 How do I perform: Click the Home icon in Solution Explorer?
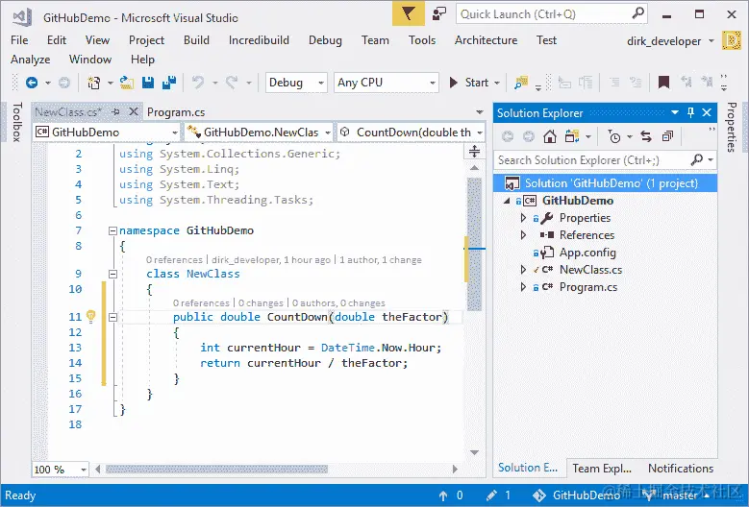550,137
